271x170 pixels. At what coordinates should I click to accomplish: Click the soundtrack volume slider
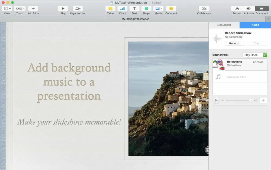click(238, 100)
